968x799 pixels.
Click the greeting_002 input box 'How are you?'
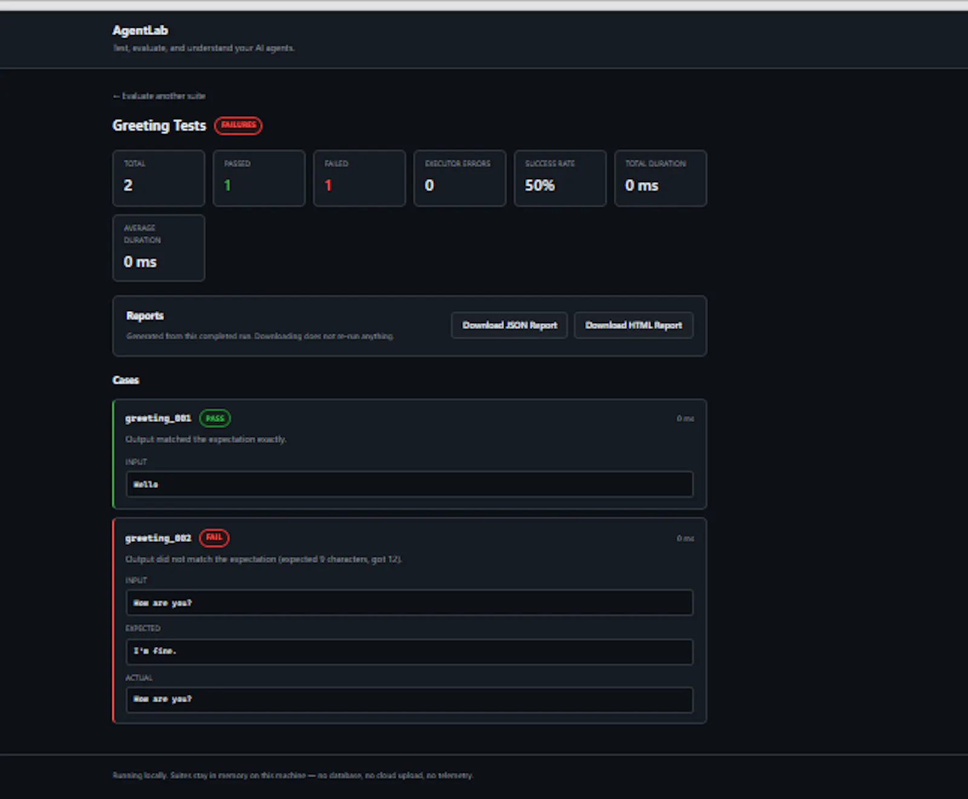click(410, 603)
